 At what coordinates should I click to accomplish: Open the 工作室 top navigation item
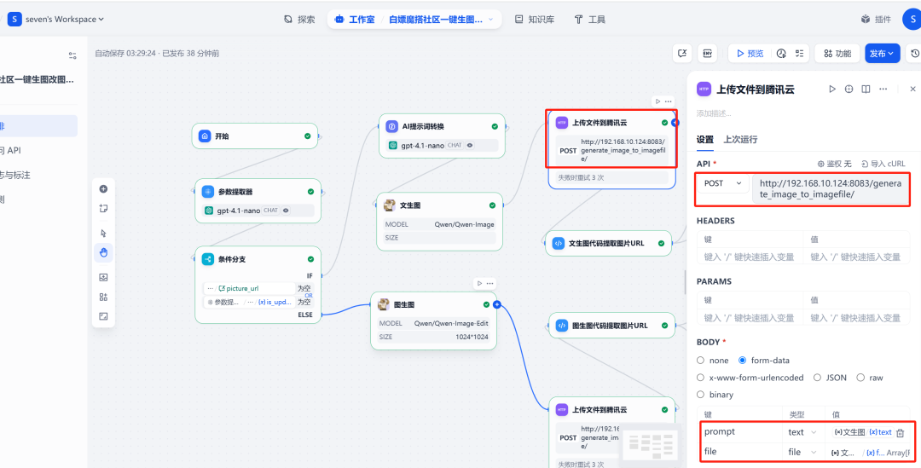coord(355,20)
